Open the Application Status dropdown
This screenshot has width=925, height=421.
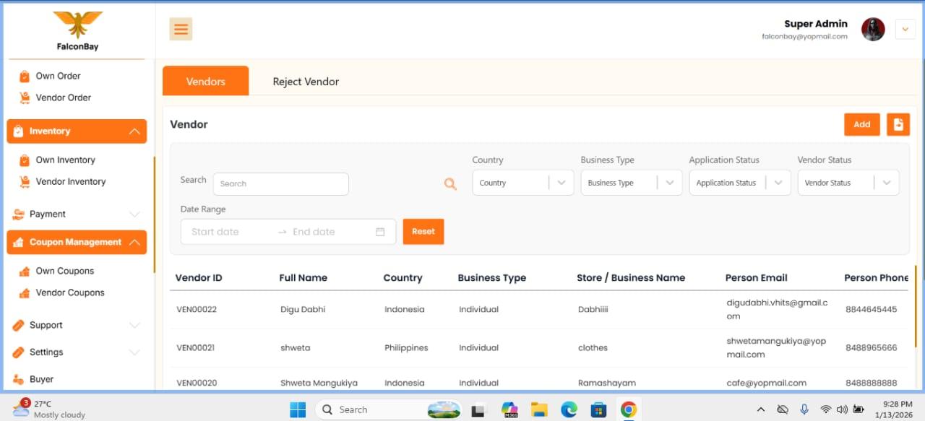click(x=740, y=183)
